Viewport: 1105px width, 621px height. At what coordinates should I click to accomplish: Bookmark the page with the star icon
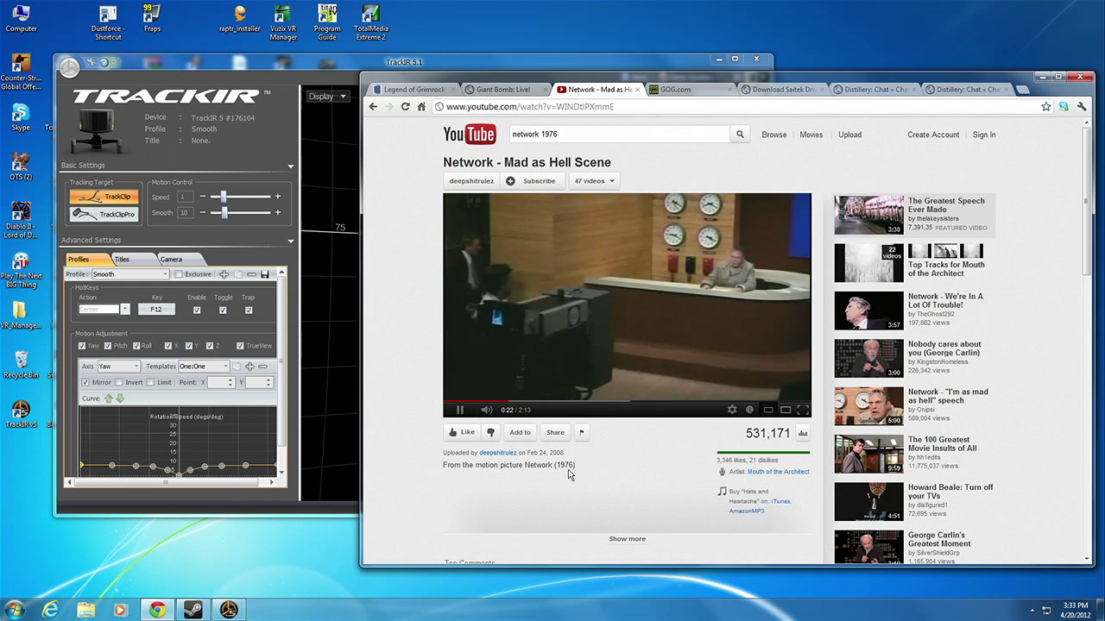pos(1046,107)
